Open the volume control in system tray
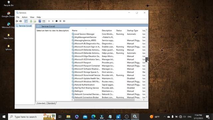Screen dimensions: 213x120 (x=184, y=117)
